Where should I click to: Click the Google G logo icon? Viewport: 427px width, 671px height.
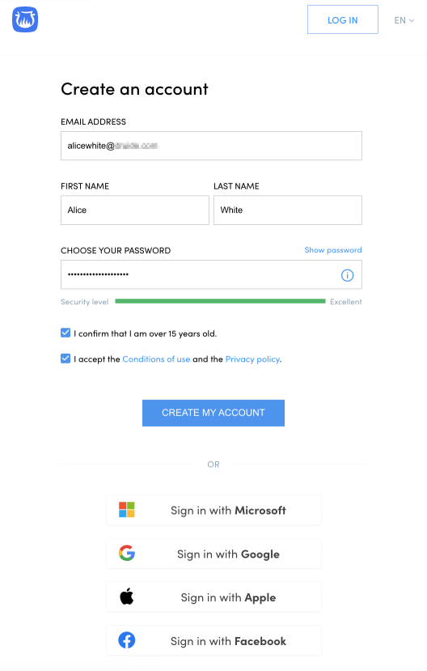tap(127, 553)
